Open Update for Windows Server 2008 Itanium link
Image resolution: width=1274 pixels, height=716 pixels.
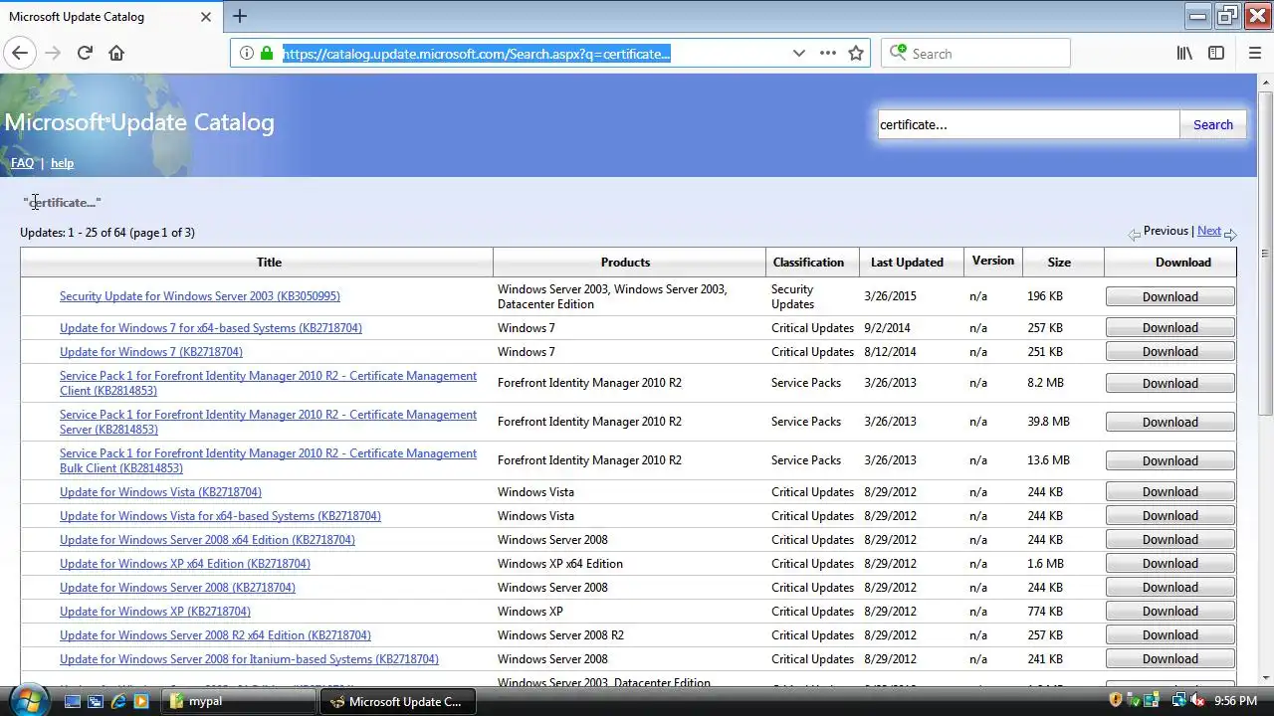point(249,659)
